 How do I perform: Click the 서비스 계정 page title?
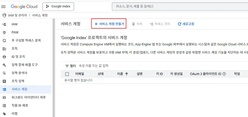tap(71, 24)
